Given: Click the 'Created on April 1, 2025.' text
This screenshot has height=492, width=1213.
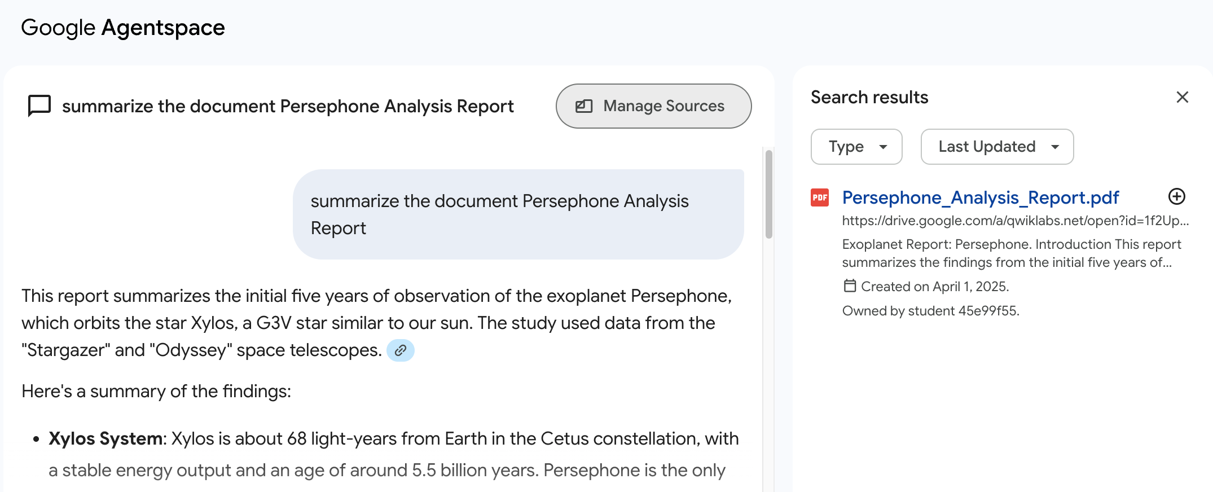Looking at the screenshot, I should 935,287.
